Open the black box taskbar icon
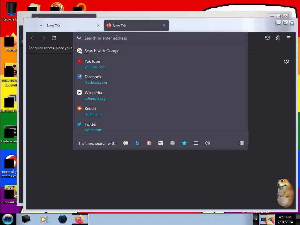The height and width of the screenshot is (225, 300). click(26, 219)
